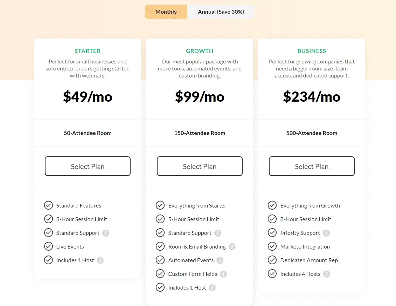Click the checkmark icon beside Live Events
396x306 pixels.
coord(48,246)
